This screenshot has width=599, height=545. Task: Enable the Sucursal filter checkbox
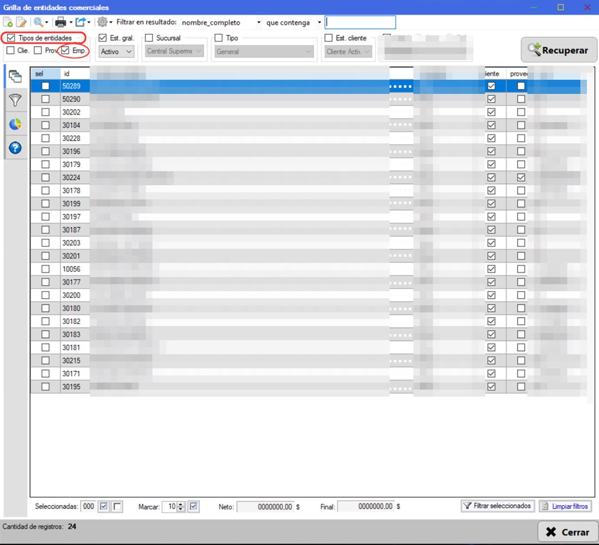tap(149, 38)
